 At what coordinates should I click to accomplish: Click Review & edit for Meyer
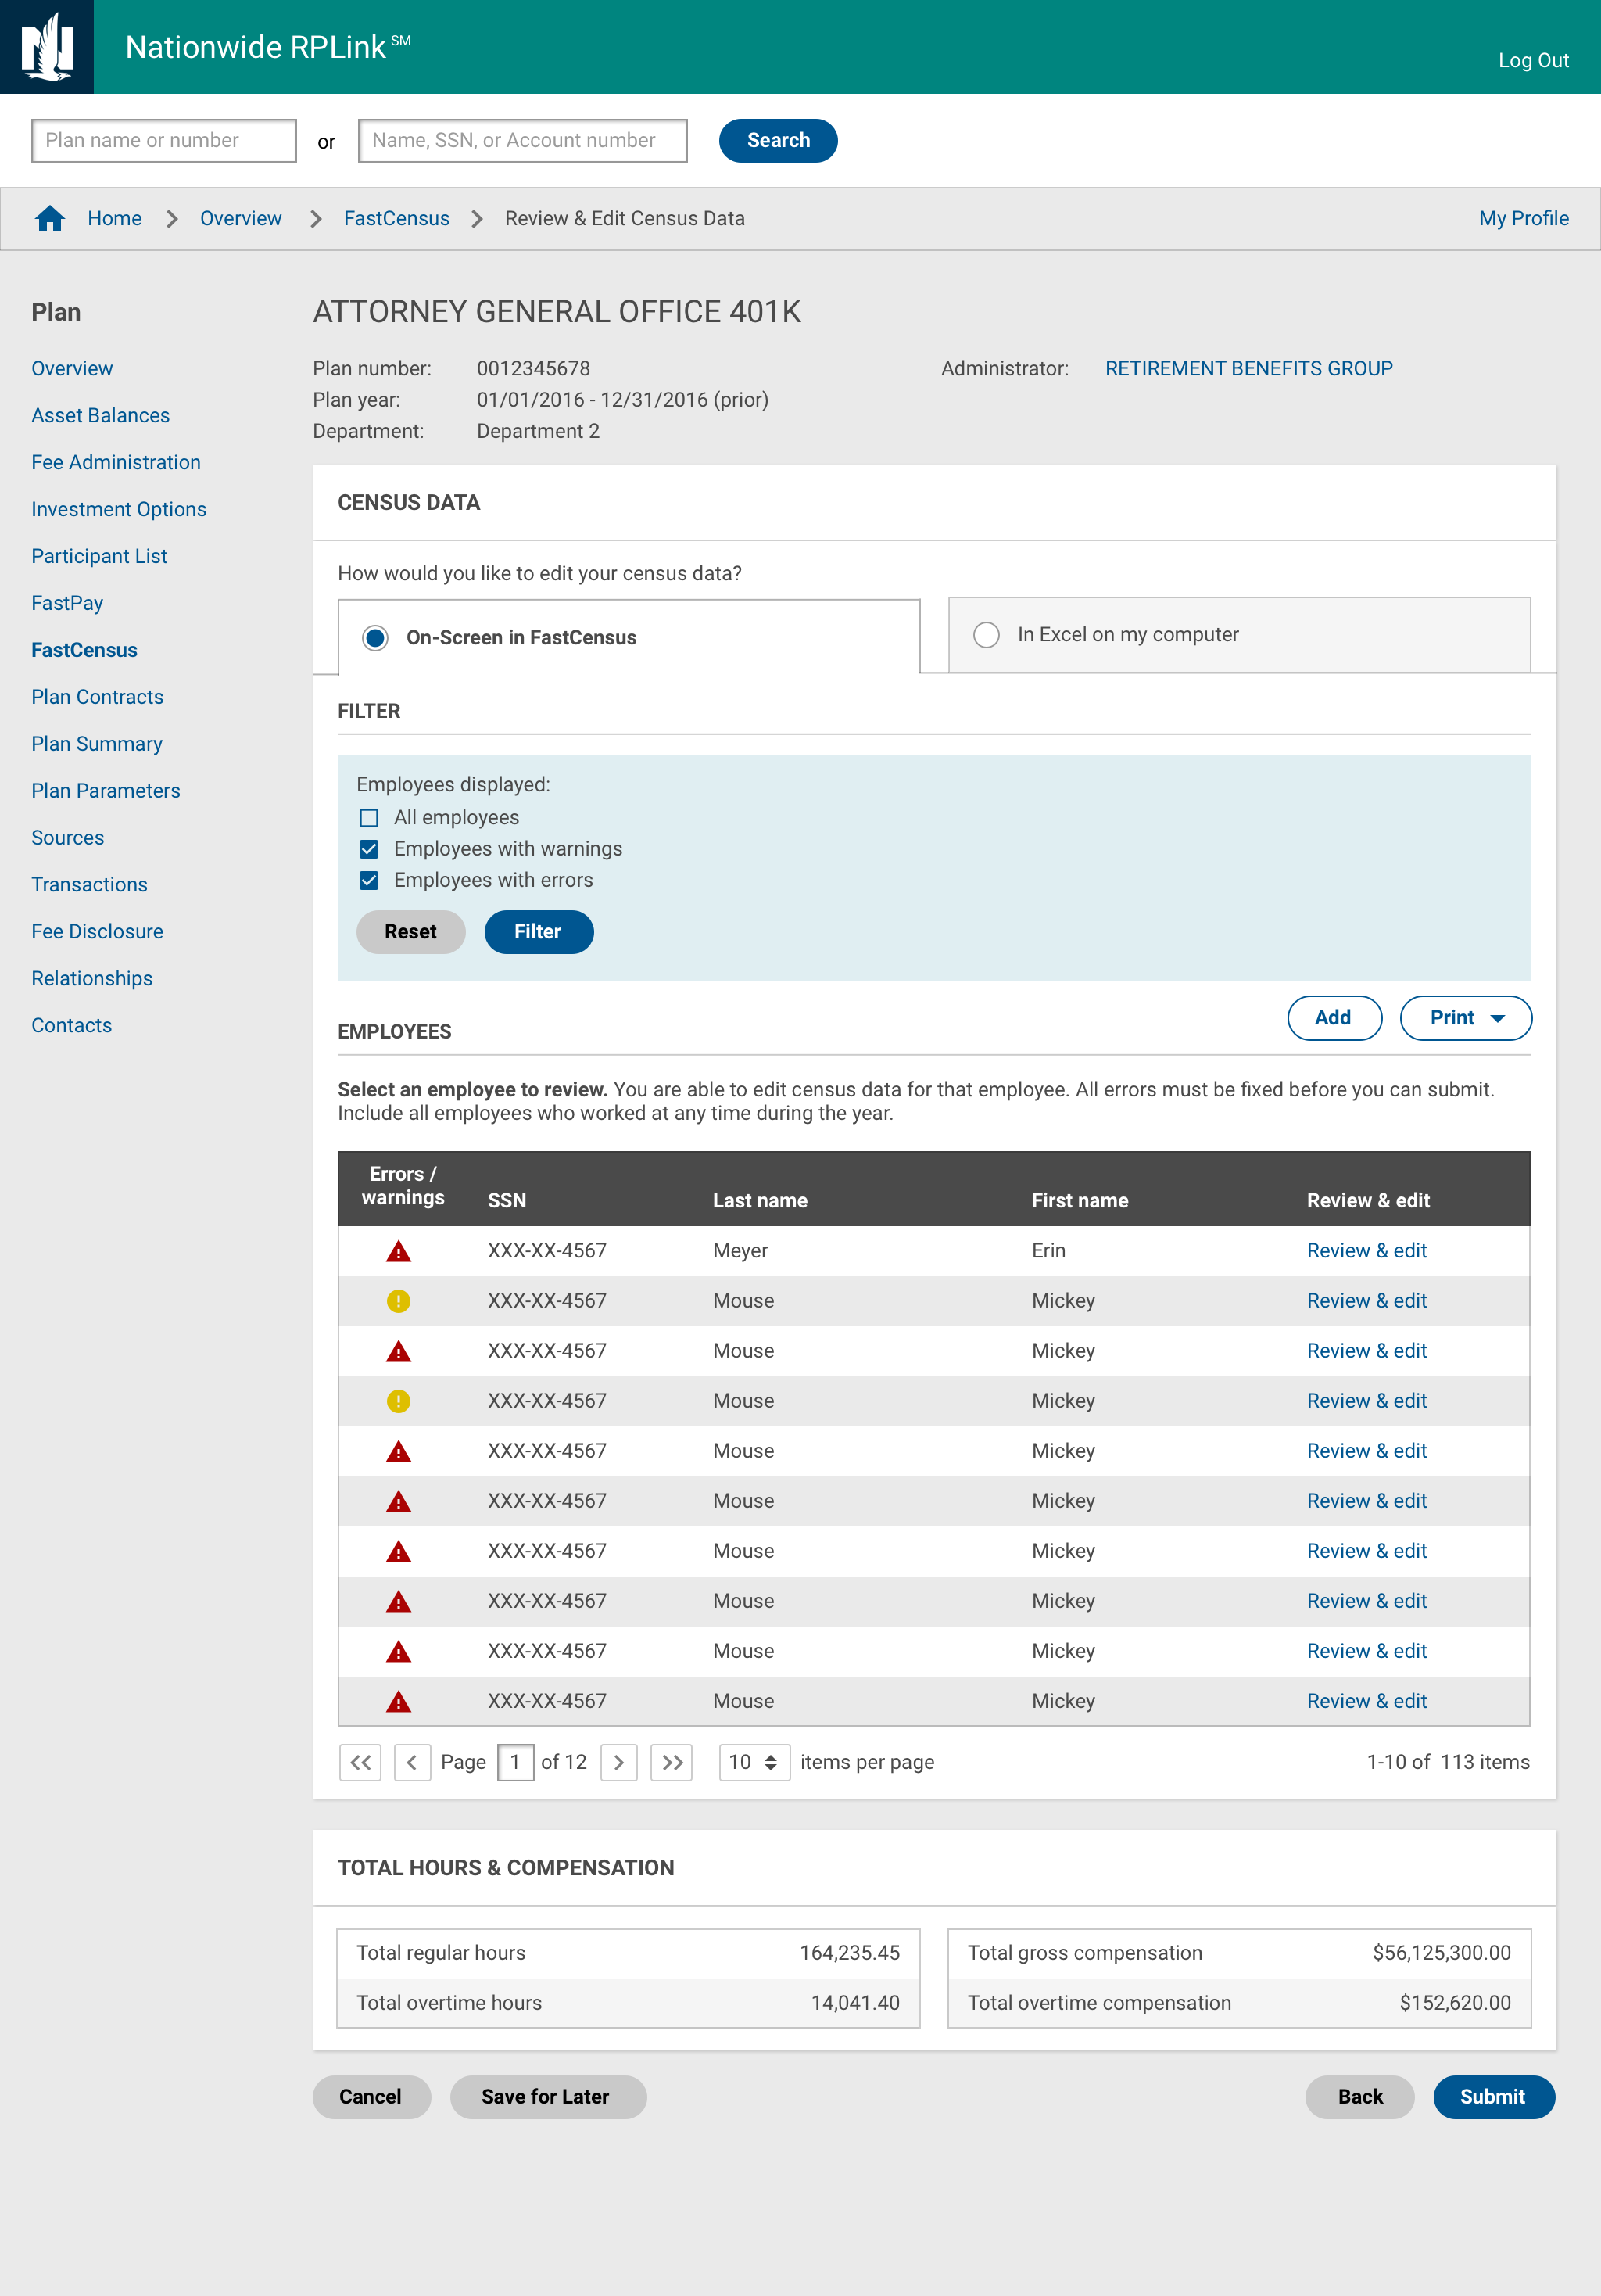pos(1366,1251)
